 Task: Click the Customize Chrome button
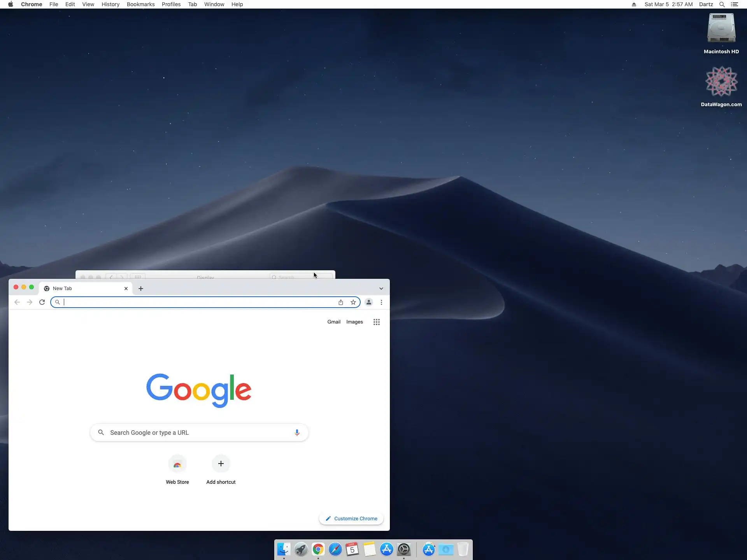351,518
